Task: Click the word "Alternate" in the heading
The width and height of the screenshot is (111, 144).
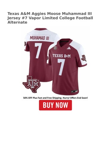Action: (x=17, y=22)
